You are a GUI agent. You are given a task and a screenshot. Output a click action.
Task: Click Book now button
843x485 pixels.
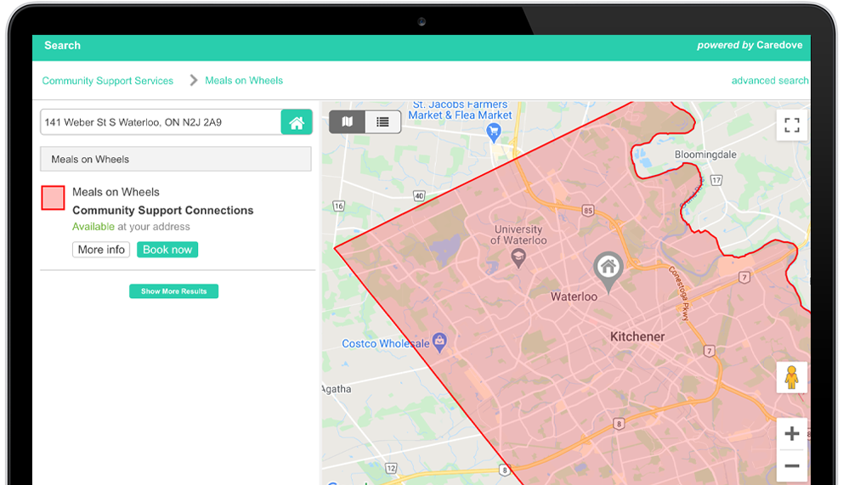(x=167, y=250)
